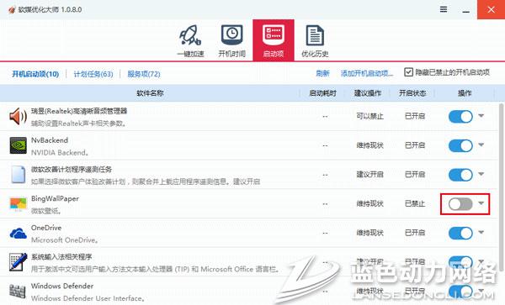Image resolution: width=505 pixels, height=305 pixels.
Task: Click the 系统输入法 pen icon
Action: 18,262
